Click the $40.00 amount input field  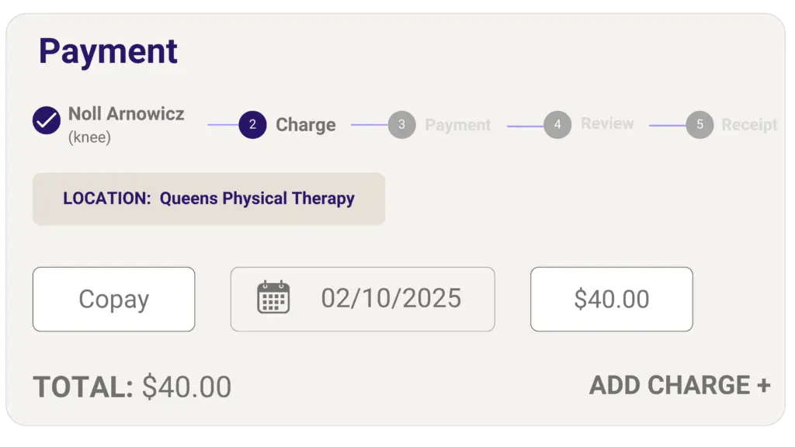tap(612, 300)
